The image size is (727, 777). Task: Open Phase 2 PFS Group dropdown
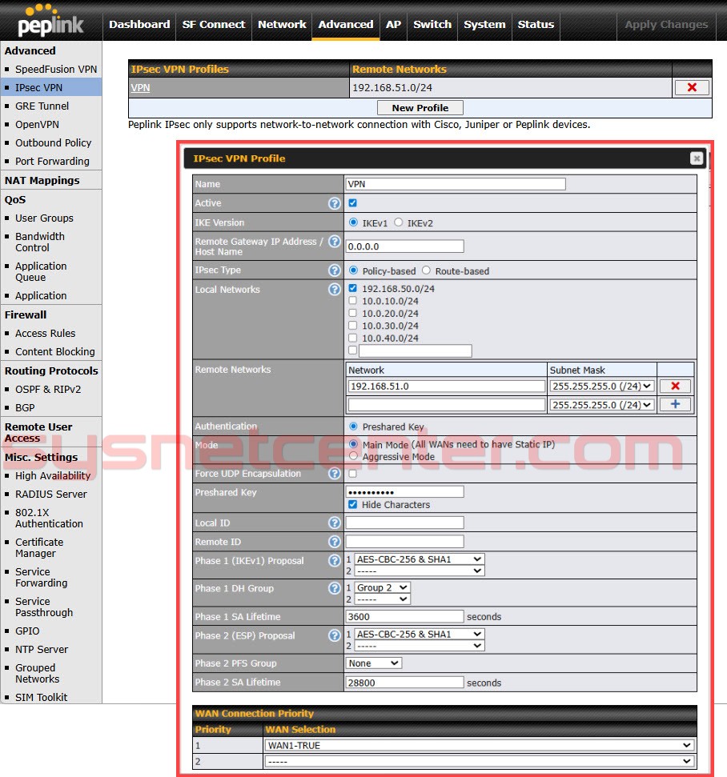coord(373,663)
